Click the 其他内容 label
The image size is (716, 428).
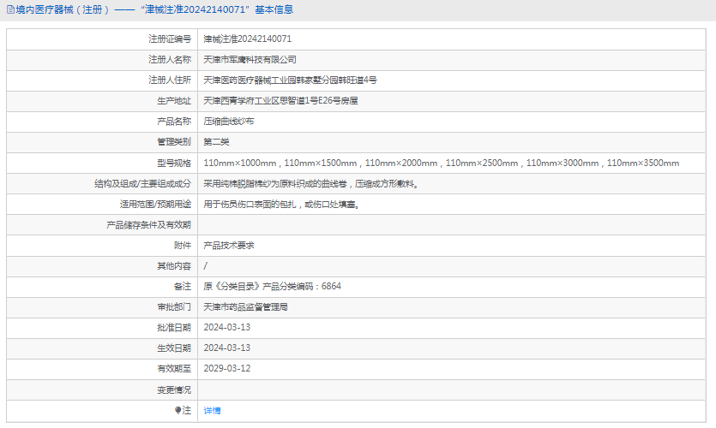[174, 265]
